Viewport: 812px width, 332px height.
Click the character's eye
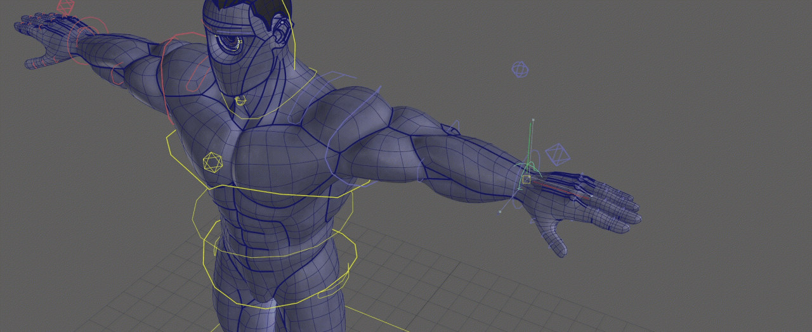[x=228, y=43]
